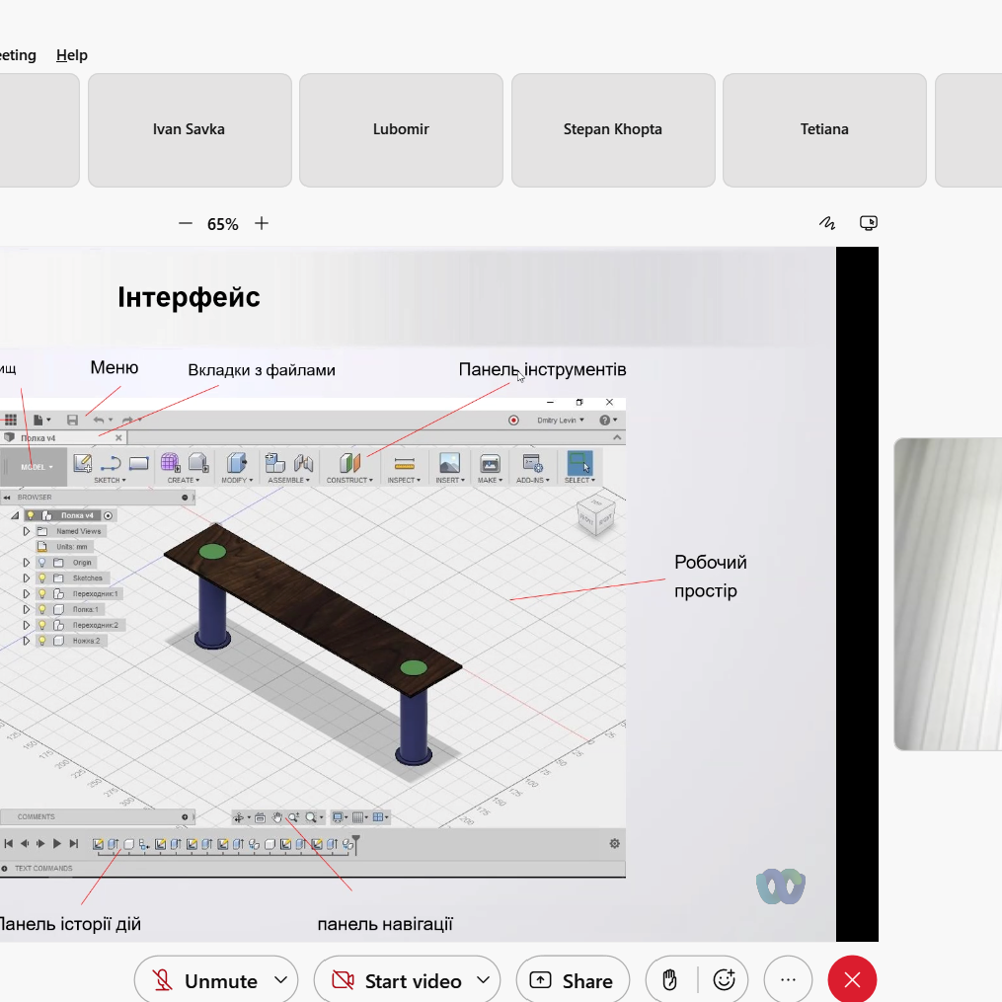
Task: Click the raise hand icon
Action: [669, 980]
